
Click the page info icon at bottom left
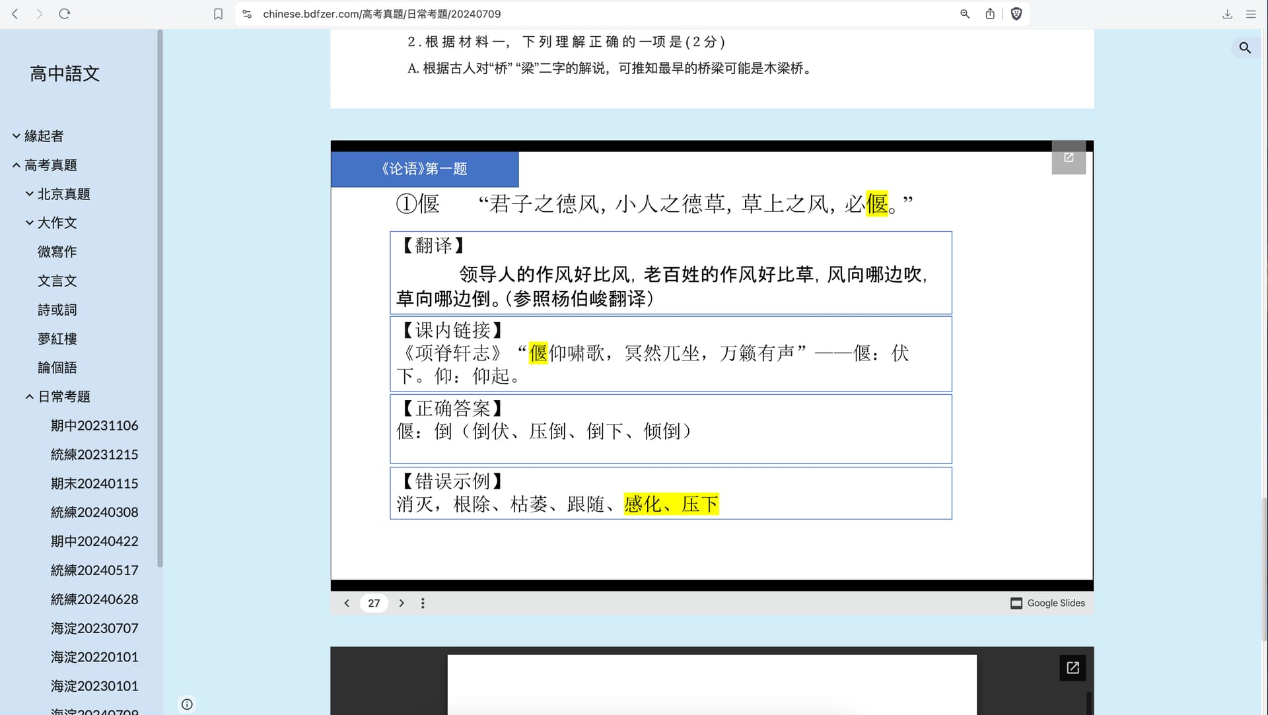pos(187,704)
